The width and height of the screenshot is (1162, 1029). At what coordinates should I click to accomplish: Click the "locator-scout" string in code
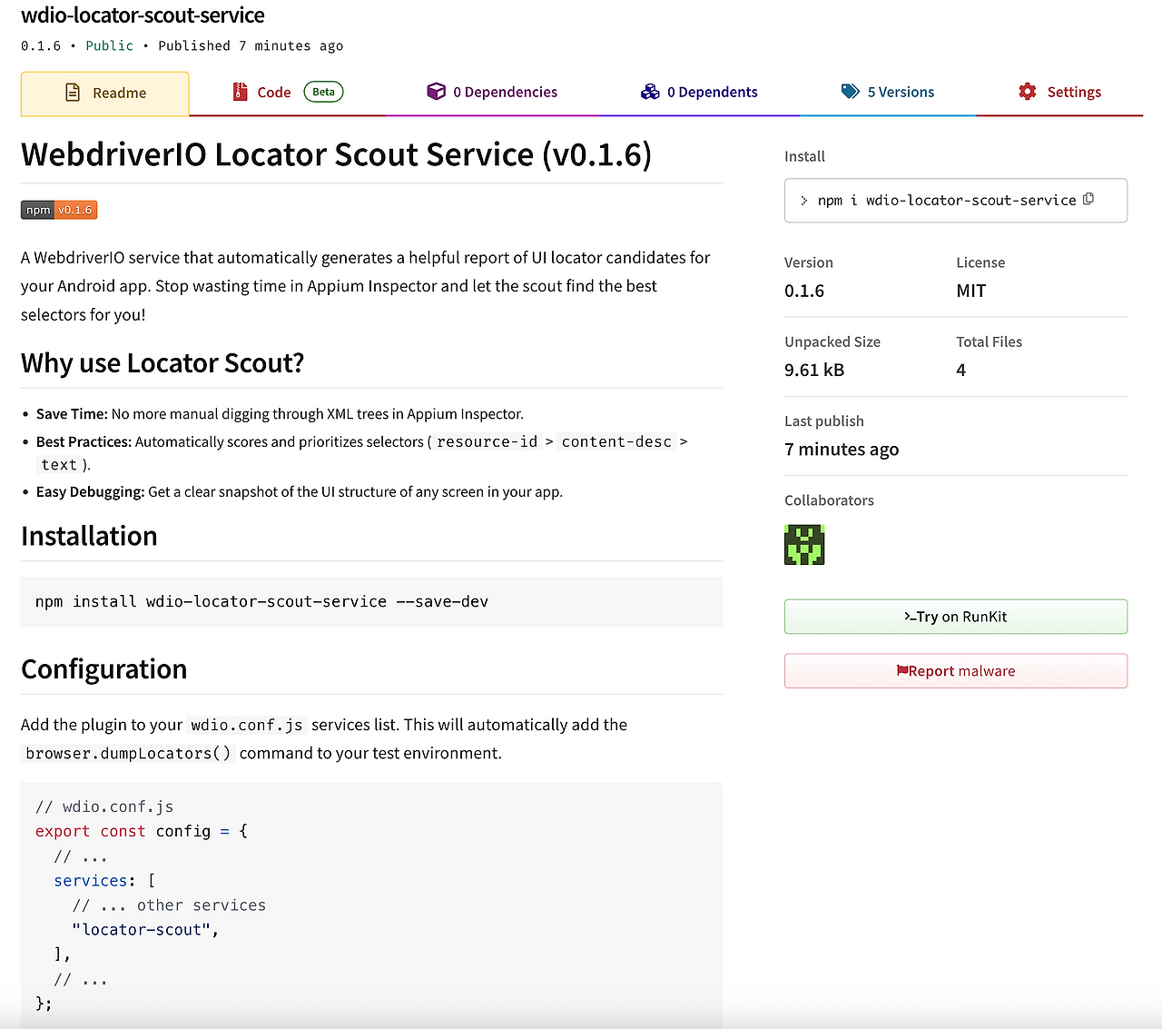(x=142, y=930)
